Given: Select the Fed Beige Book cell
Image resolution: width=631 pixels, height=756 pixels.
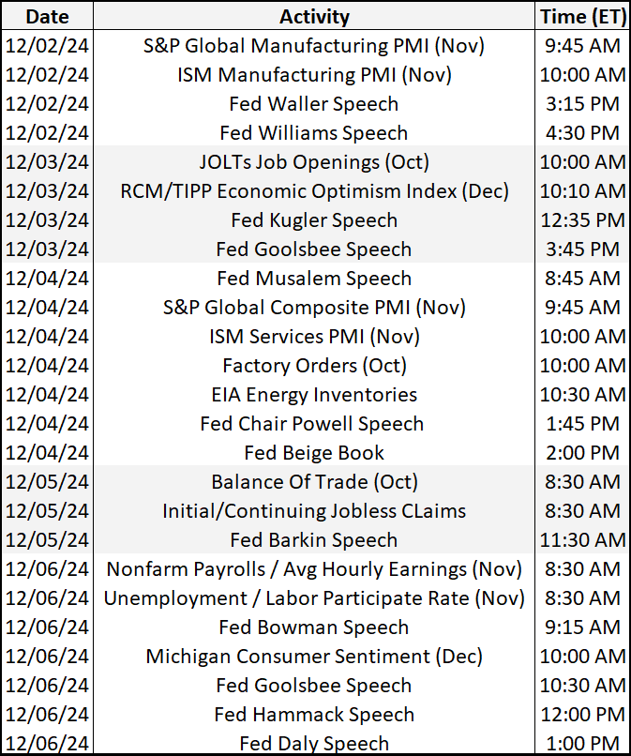Looking at the screenshot, I should click(x=314, y=453).
